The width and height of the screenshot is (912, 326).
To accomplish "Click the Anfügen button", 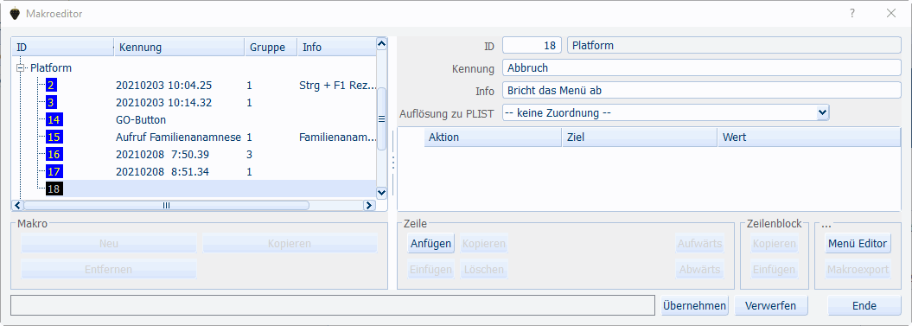I will click(431, 243).
